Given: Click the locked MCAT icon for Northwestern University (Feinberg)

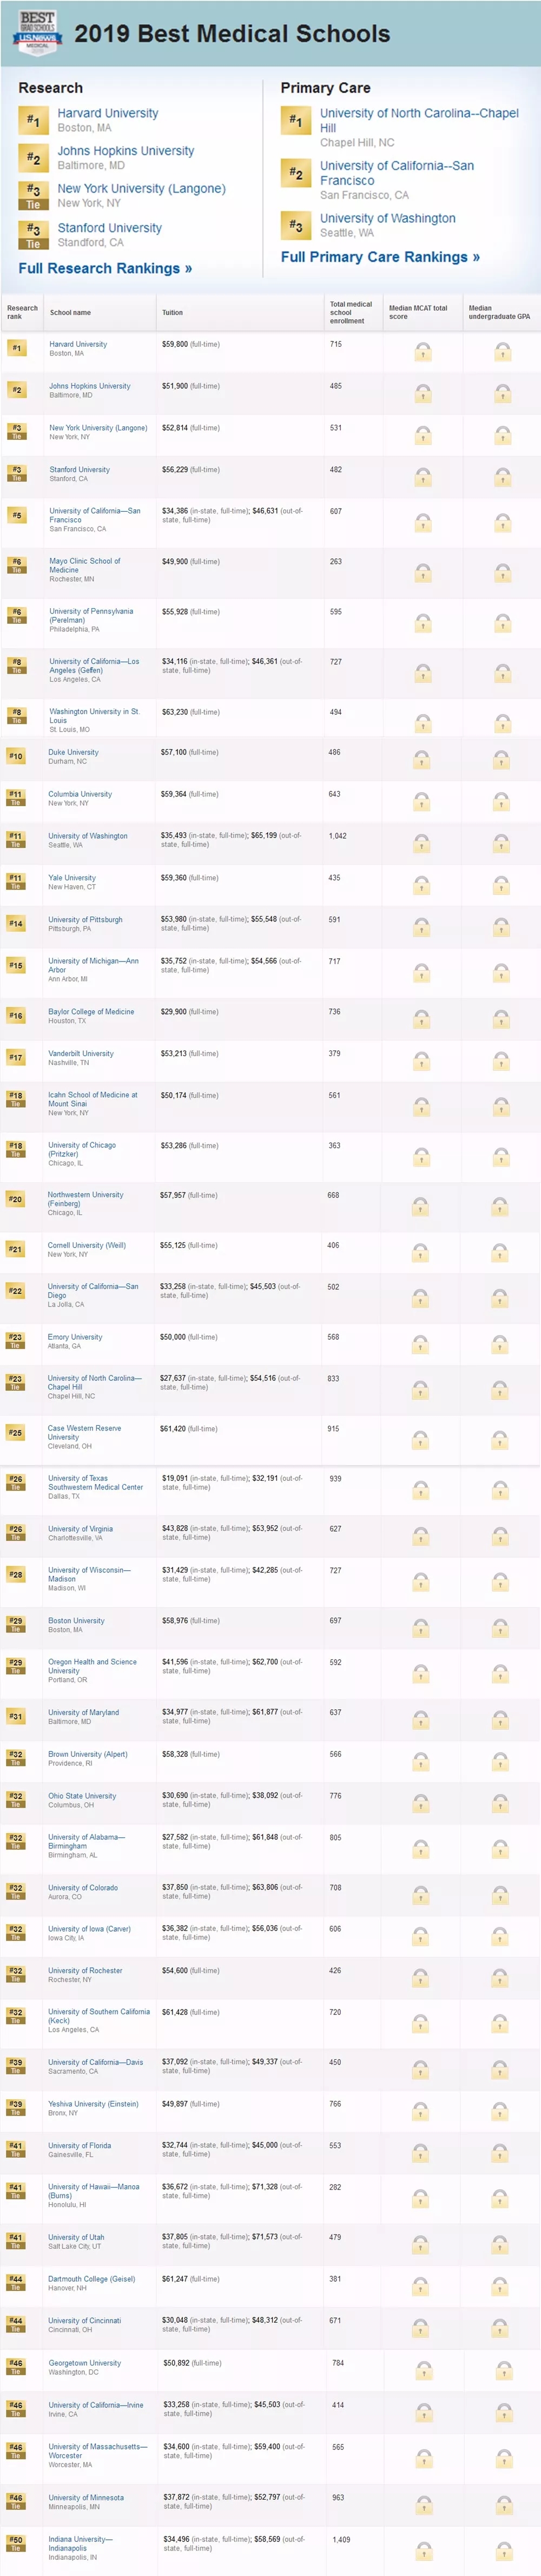Looking at the screenshot, I should pyautogui.click(x=421, y=1206).
